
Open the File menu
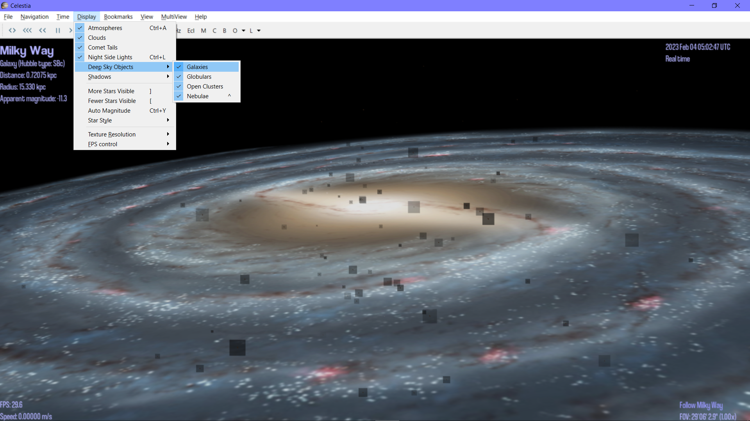coord(8,16)
